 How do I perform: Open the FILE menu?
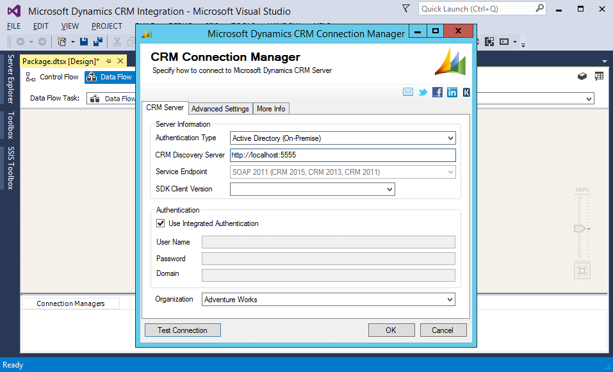coord(13,26)
